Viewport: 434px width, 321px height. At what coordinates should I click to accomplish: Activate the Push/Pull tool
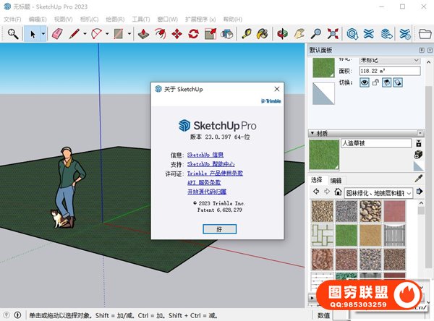143,33
